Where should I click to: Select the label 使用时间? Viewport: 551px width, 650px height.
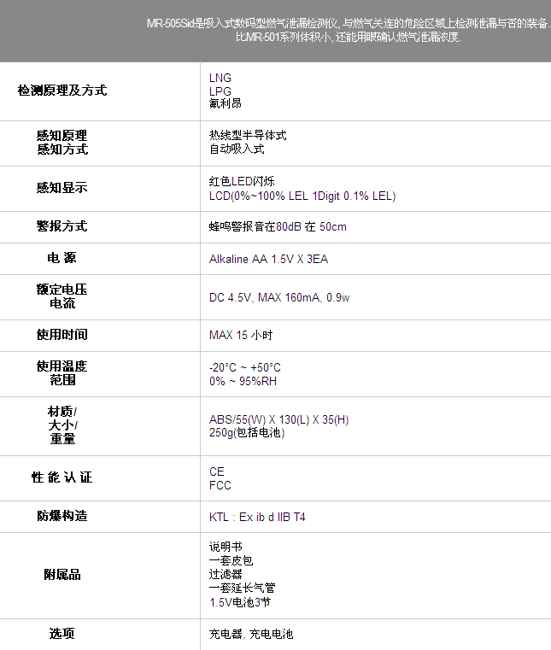pyautogui.click(x=62, y=335)
